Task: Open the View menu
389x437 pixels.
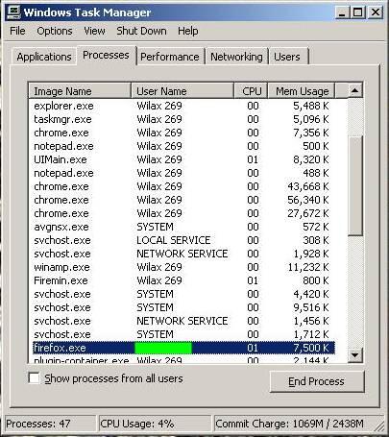Action: pyautogui.click(x=94, y=31)
